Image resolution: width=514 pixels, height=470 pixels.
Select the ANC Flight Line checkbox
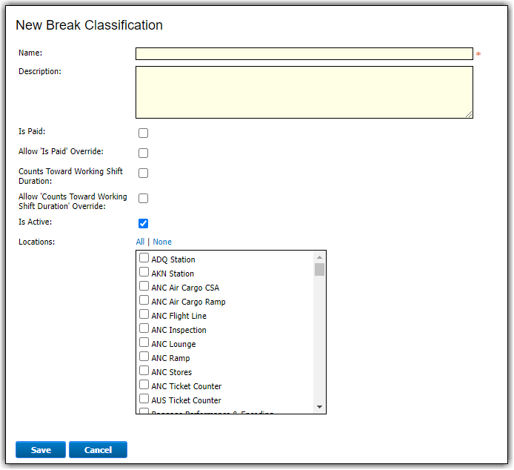(x=144, y=315)
